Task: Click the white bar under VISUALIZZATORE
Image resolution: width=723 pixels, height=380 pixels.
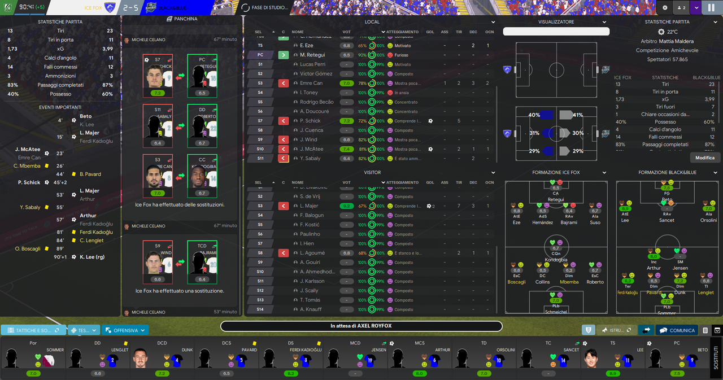Action: point(556,32)
